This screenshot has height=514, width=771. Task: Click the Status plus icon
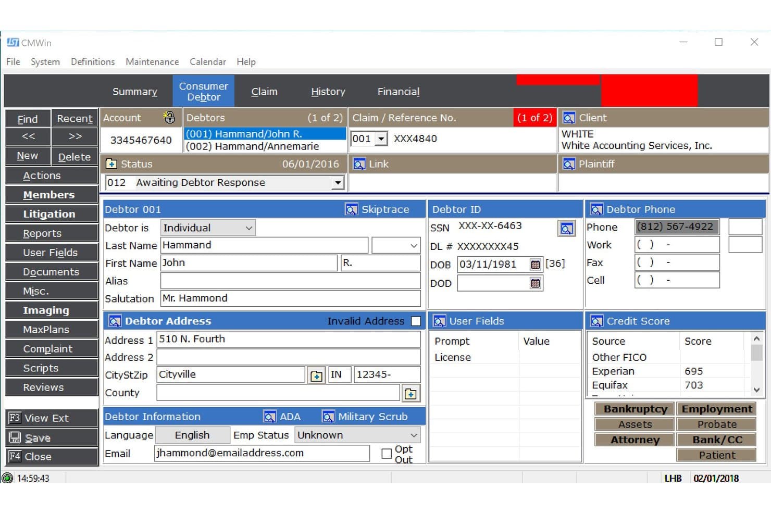coord(111,164)
